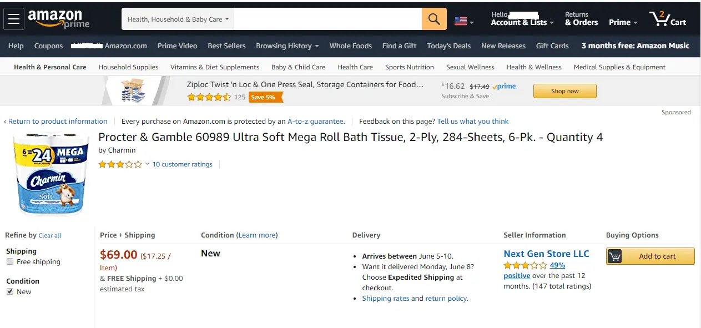Select the Household Supplies category tab
The height and width of the screenshot is (328, 701).
(x=128, y=67)
